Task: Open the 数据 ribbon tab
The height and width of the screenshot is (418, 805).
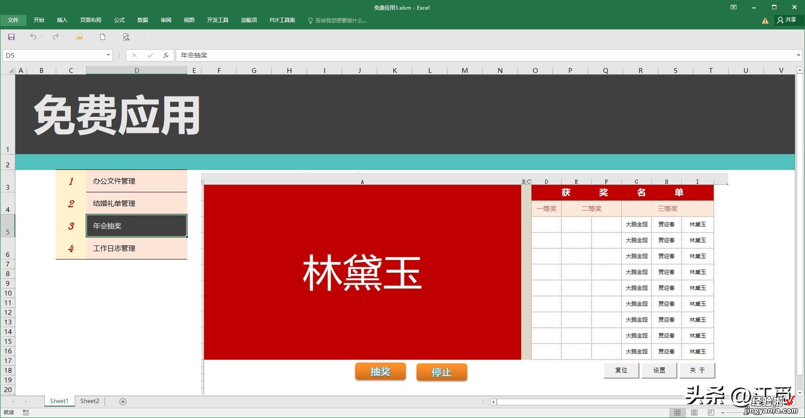Action: point(143,20)
